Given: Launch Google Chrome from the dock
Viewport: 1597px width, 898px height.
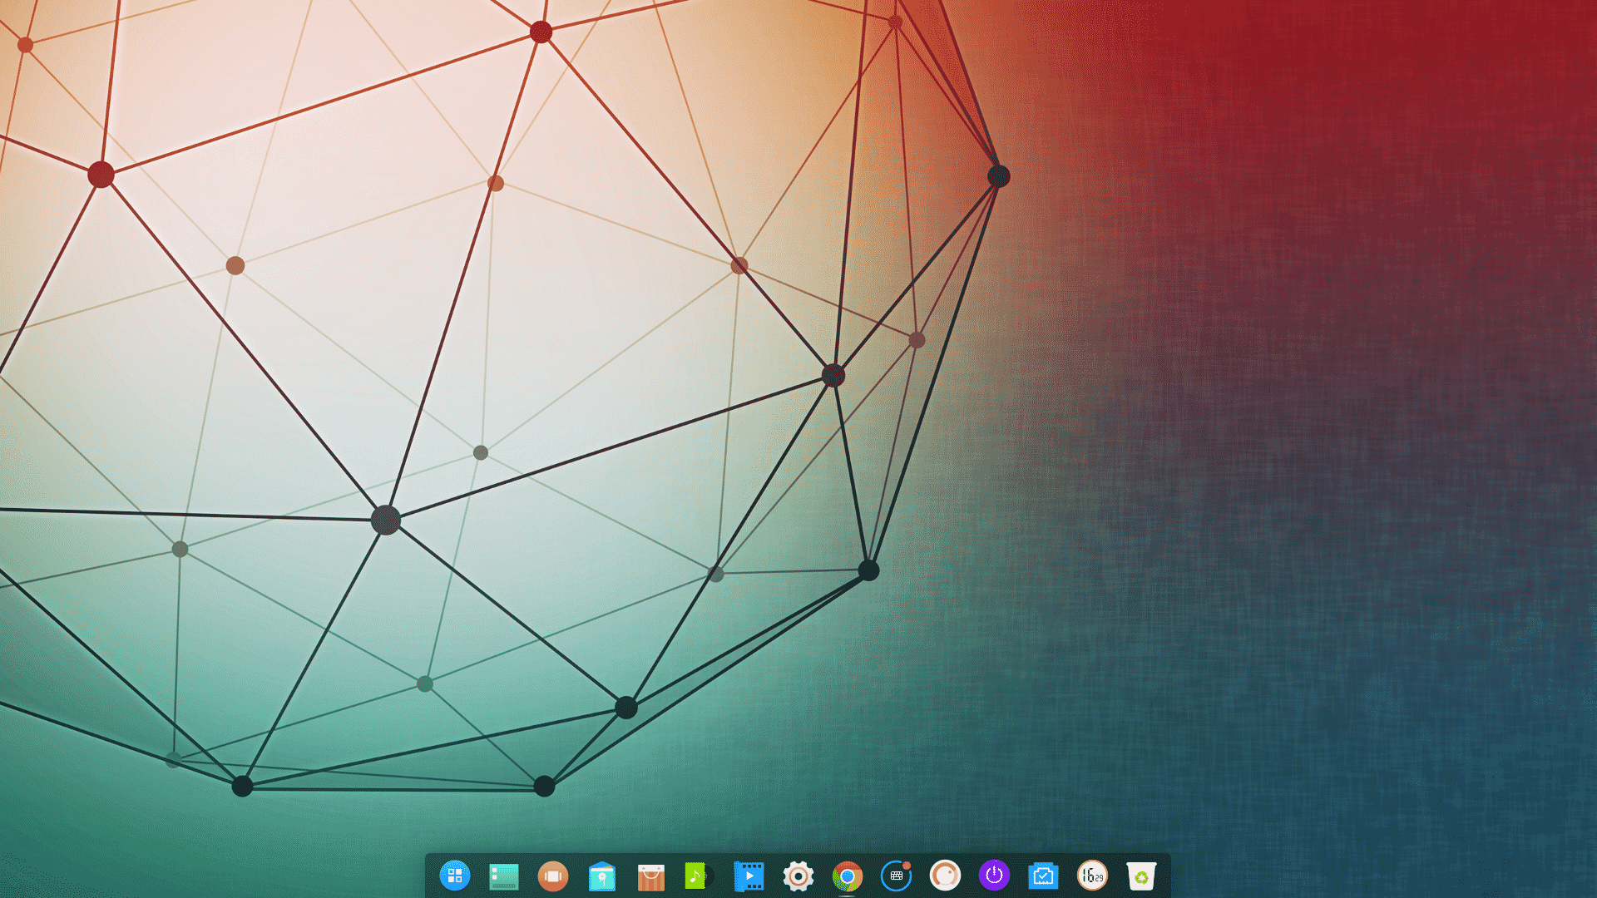Looking at the screenshot, I should tap(847, 876).
